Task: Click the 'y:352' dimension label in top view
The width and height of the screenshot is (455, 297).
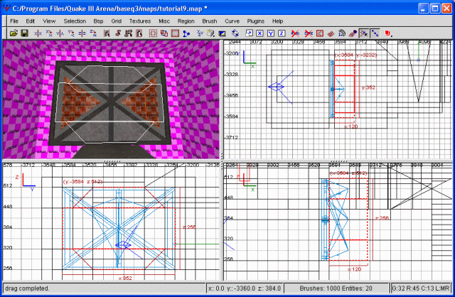Action: (x=368, y=87)
